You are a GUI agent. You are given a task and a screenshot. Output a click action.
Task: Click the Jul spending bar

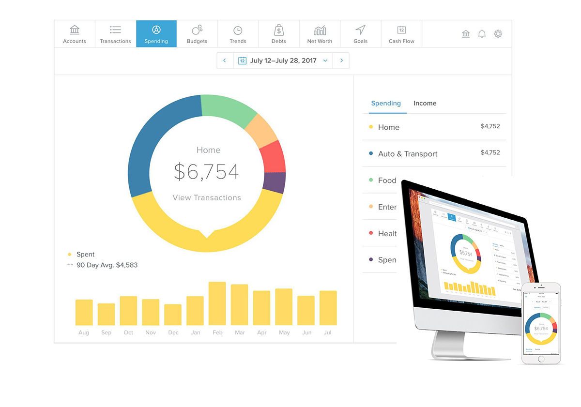[x=328, y=308]
